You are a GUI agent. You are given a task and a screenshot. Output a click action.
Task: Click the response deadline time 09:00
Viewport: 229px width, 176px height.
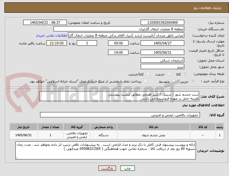pos(118,43)
